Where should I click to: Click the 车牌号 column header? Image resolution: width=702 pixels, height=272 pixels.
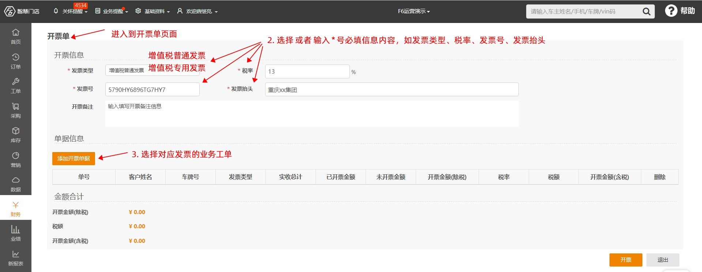(x=190, y=177)
